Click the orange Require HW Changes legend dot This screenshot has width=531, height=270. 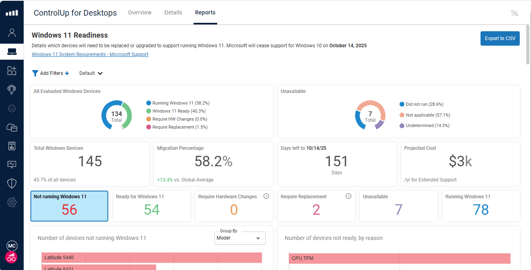(x=149, y=119)
